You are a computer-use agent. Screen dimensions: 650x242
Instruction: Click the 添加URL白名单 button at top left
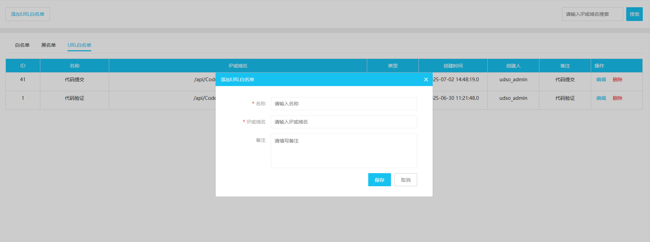tap(28, 14)
